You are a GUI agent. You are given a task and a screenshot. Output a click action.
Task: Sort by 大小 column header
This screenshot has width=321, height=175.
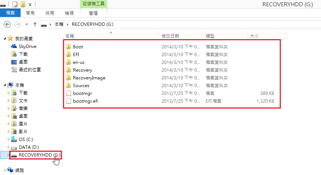254,36
